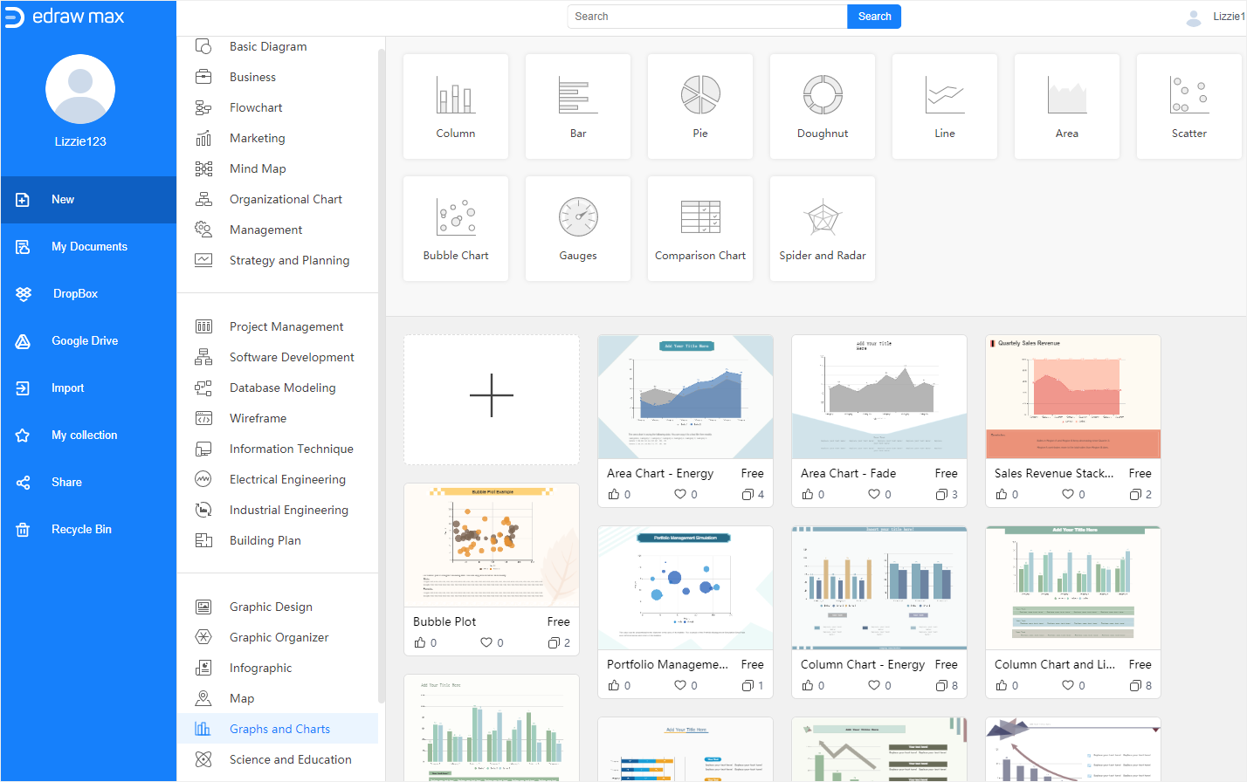1247x782 pixels.
Task: Open the Share section
Action: (x=88, y=483)
